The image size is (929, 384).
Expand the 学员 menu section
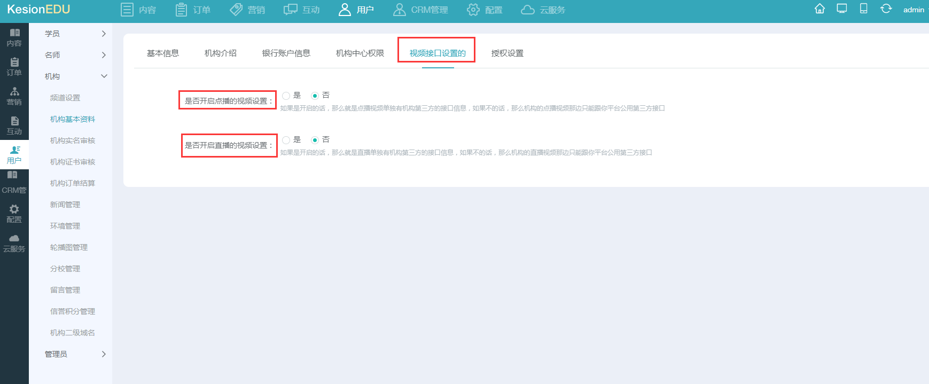[x=75, y=34]
